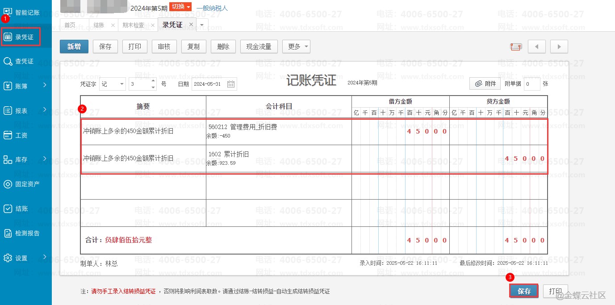Switch to the 首页 tab
The width and height of the screenshot is (615, 305).
click(x=70, y=25)
